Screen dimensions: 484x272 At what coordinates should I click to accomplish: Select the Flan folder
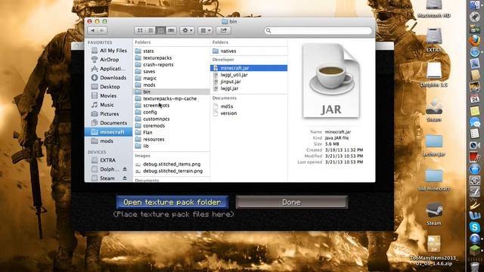pos(144,132)
